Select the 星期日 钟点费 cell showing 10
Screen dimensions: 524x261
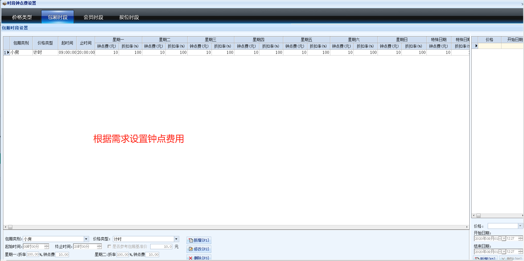coord(390,52)
